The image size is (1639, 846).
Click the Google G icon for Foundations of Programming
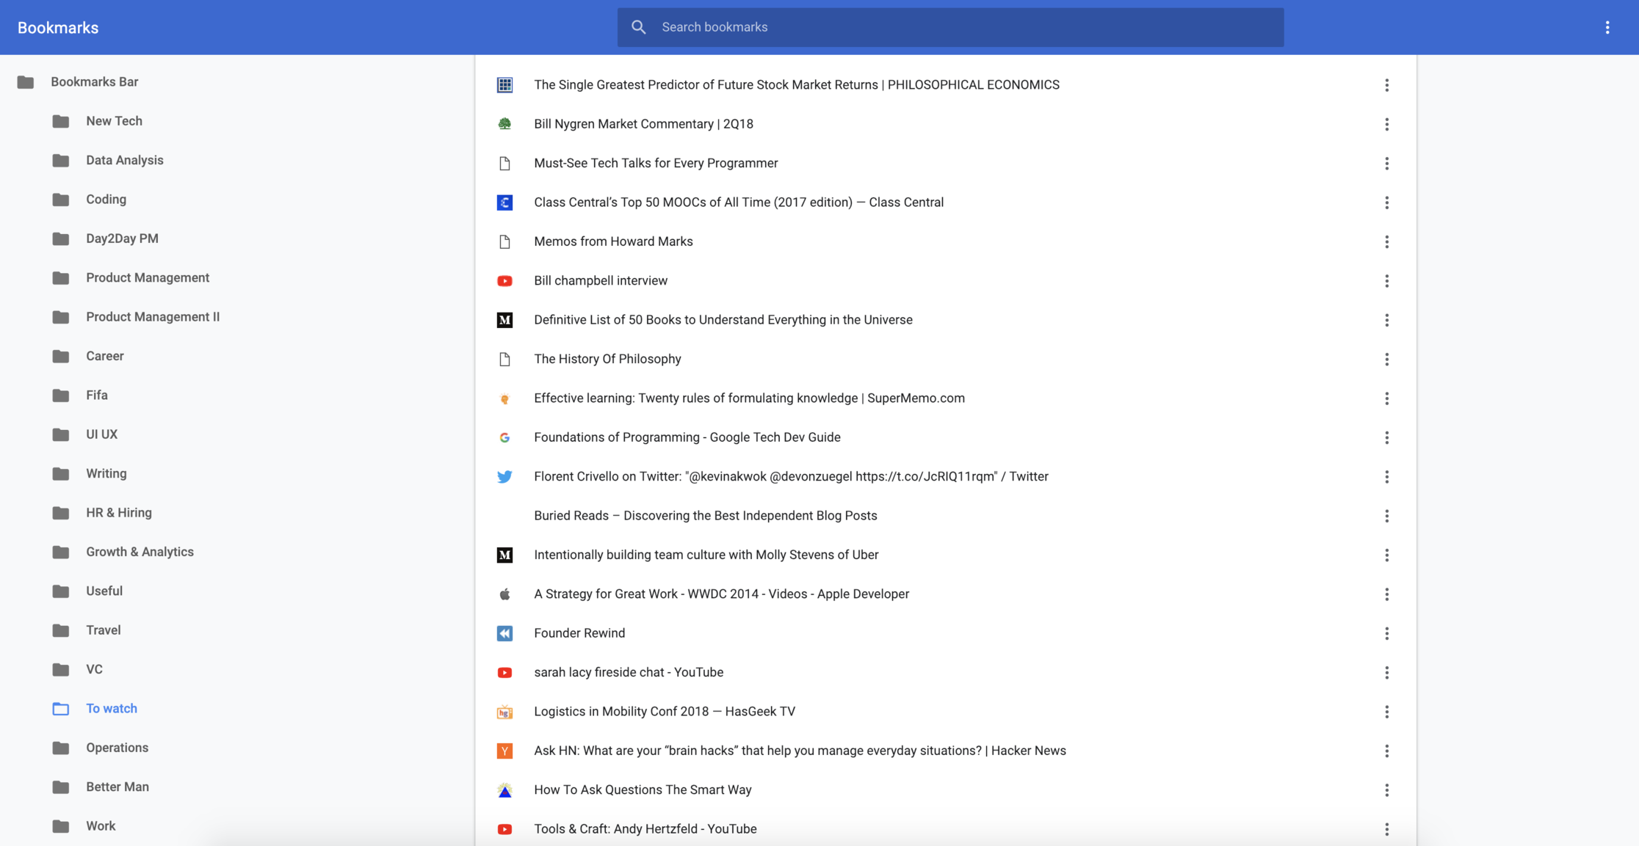click(504, 437)
